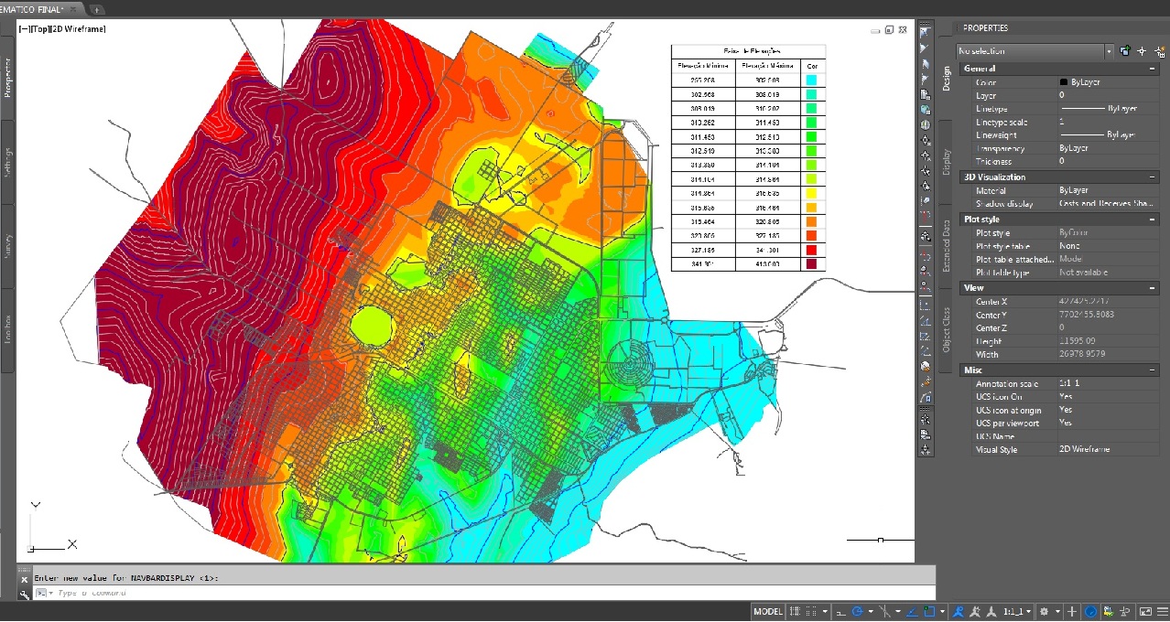Screen dimensions: 1170x622
Task: Toggle Polar Tracking in status bar
Action: click(858, 611)
